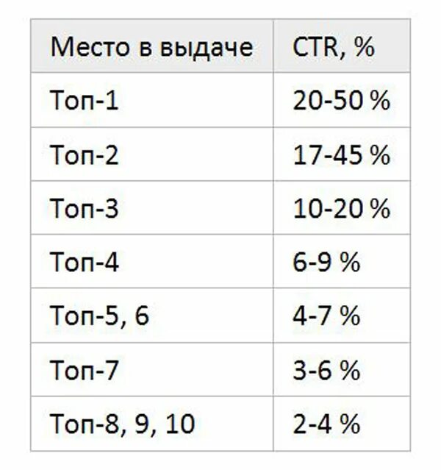
Task: Click the number '10' in last row label
Action: (180, 424)
